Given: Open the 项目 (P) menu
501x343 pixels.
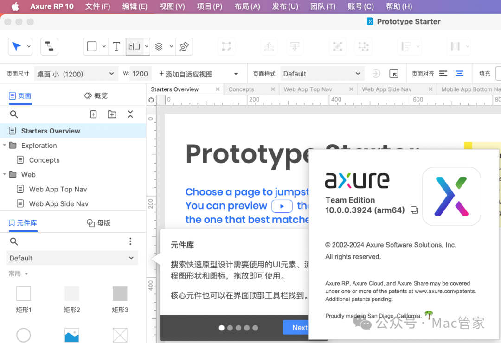Looking at the screenshot, I should click(210, 6).
